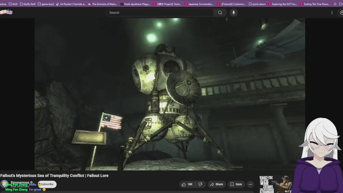Viewport: 343px width, 193px height.
Task: Subscribe to the Synonymous channel
Action: pos(47,184)
